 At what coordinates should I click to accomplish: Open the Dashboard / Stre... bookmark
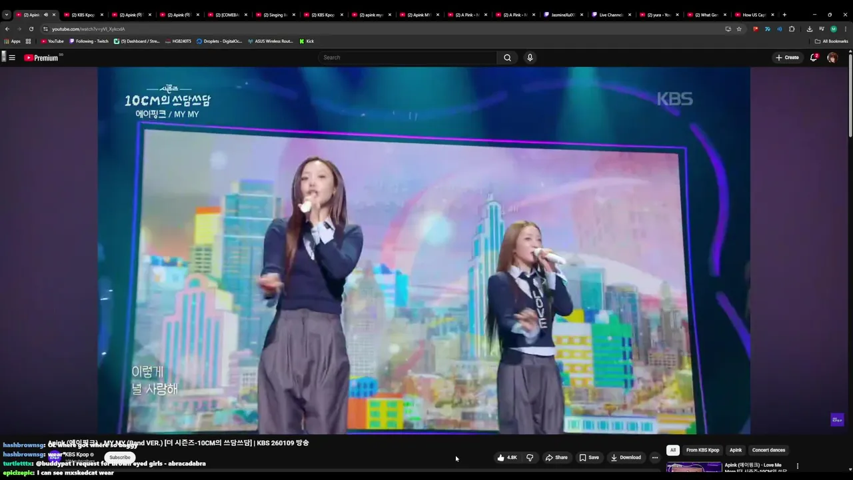[x=137, y=41]
